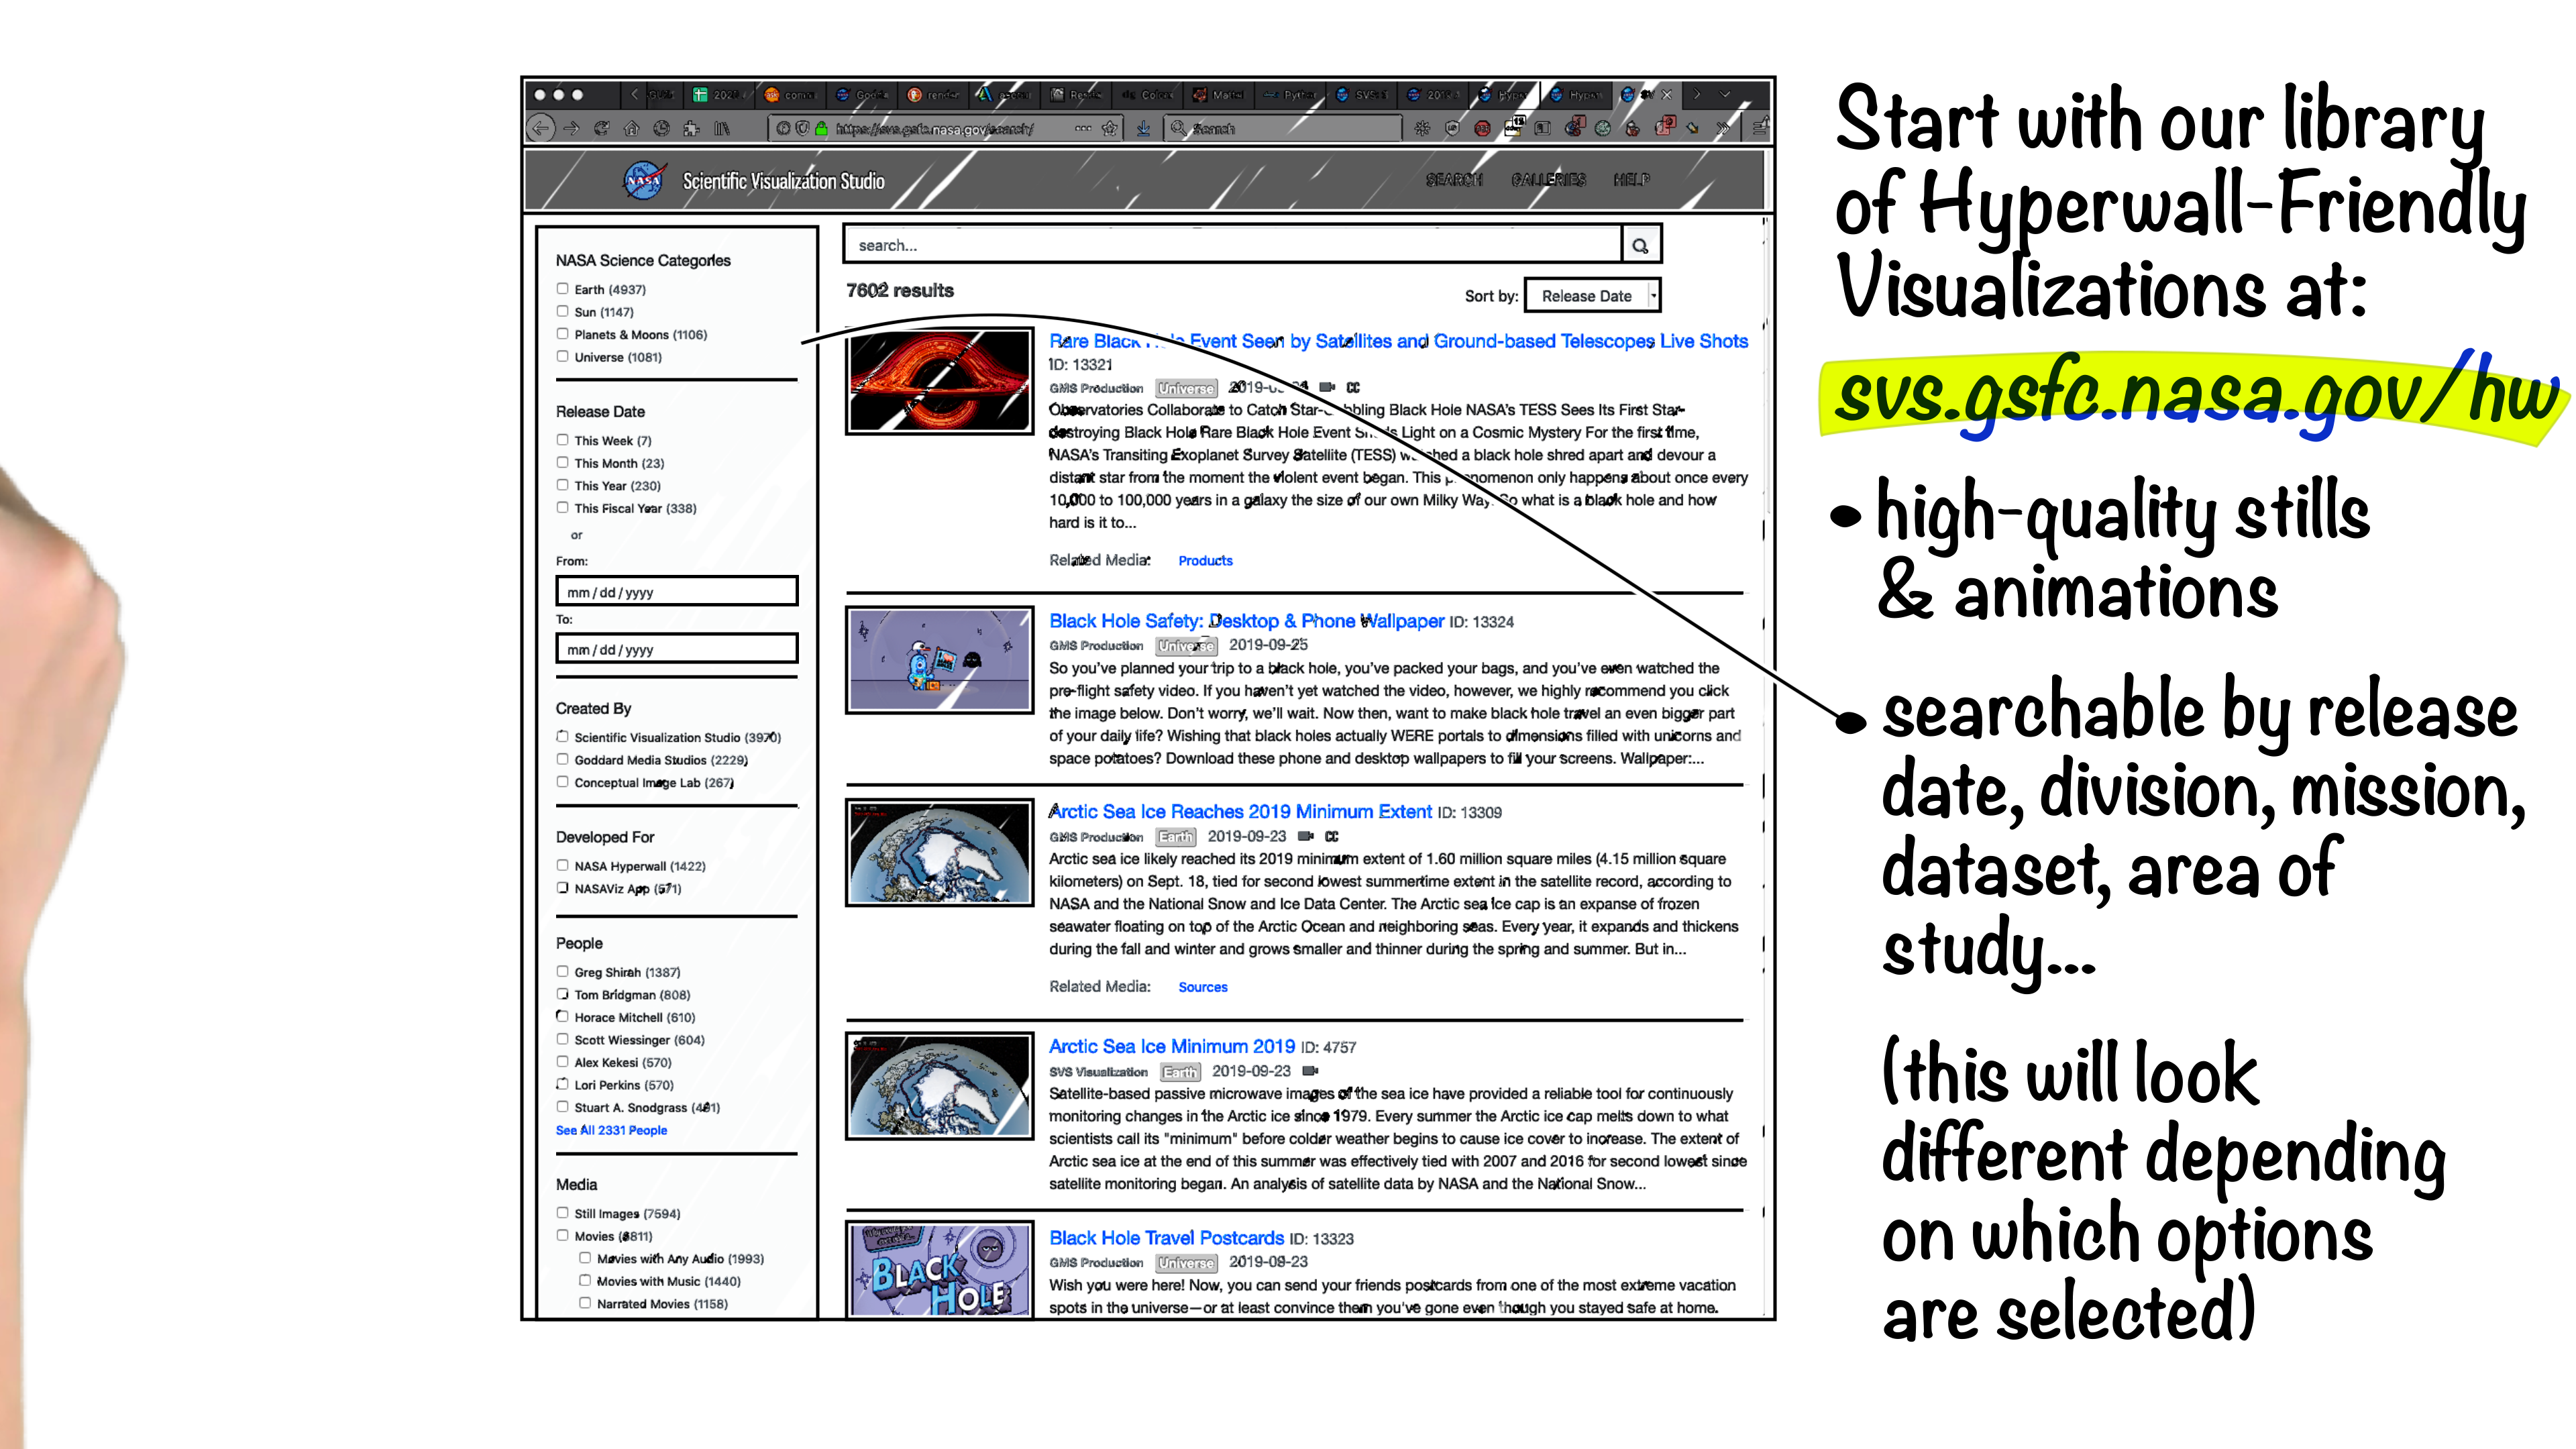2576x1449 pixels.
Task: Switch to the render browser tab
Action: pos(933,94)
